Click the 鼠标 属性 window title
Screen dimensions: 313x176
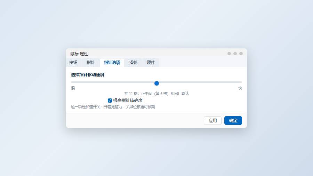tap(79, 54)
